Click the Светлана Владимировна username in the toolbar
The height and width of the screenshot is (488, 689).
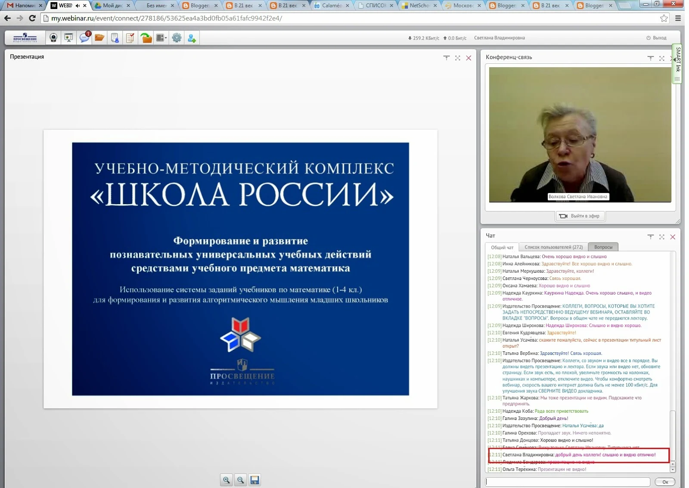(x=500, y=38)
